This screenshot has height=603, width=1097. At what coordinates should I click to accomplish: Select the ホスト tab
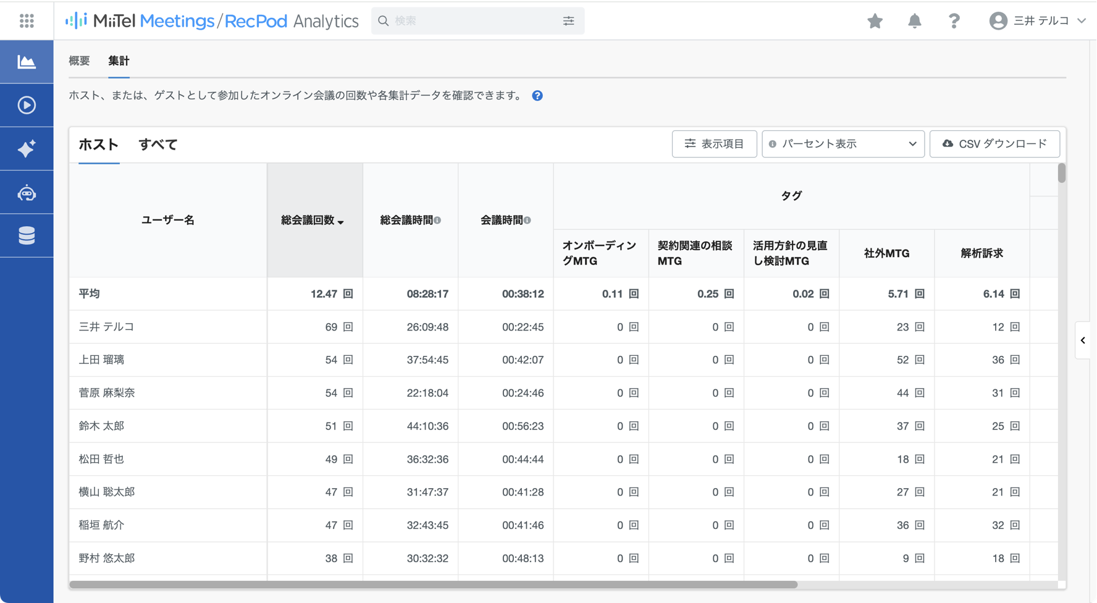click(x=99, y=145)
